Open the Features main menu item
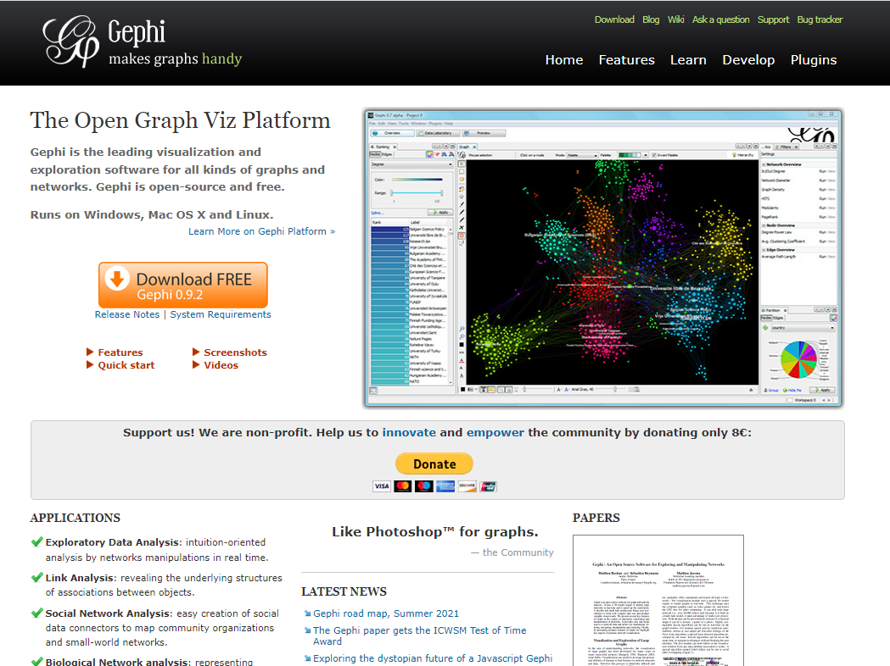This screenshot has height=666, width=890. point(626,60)
